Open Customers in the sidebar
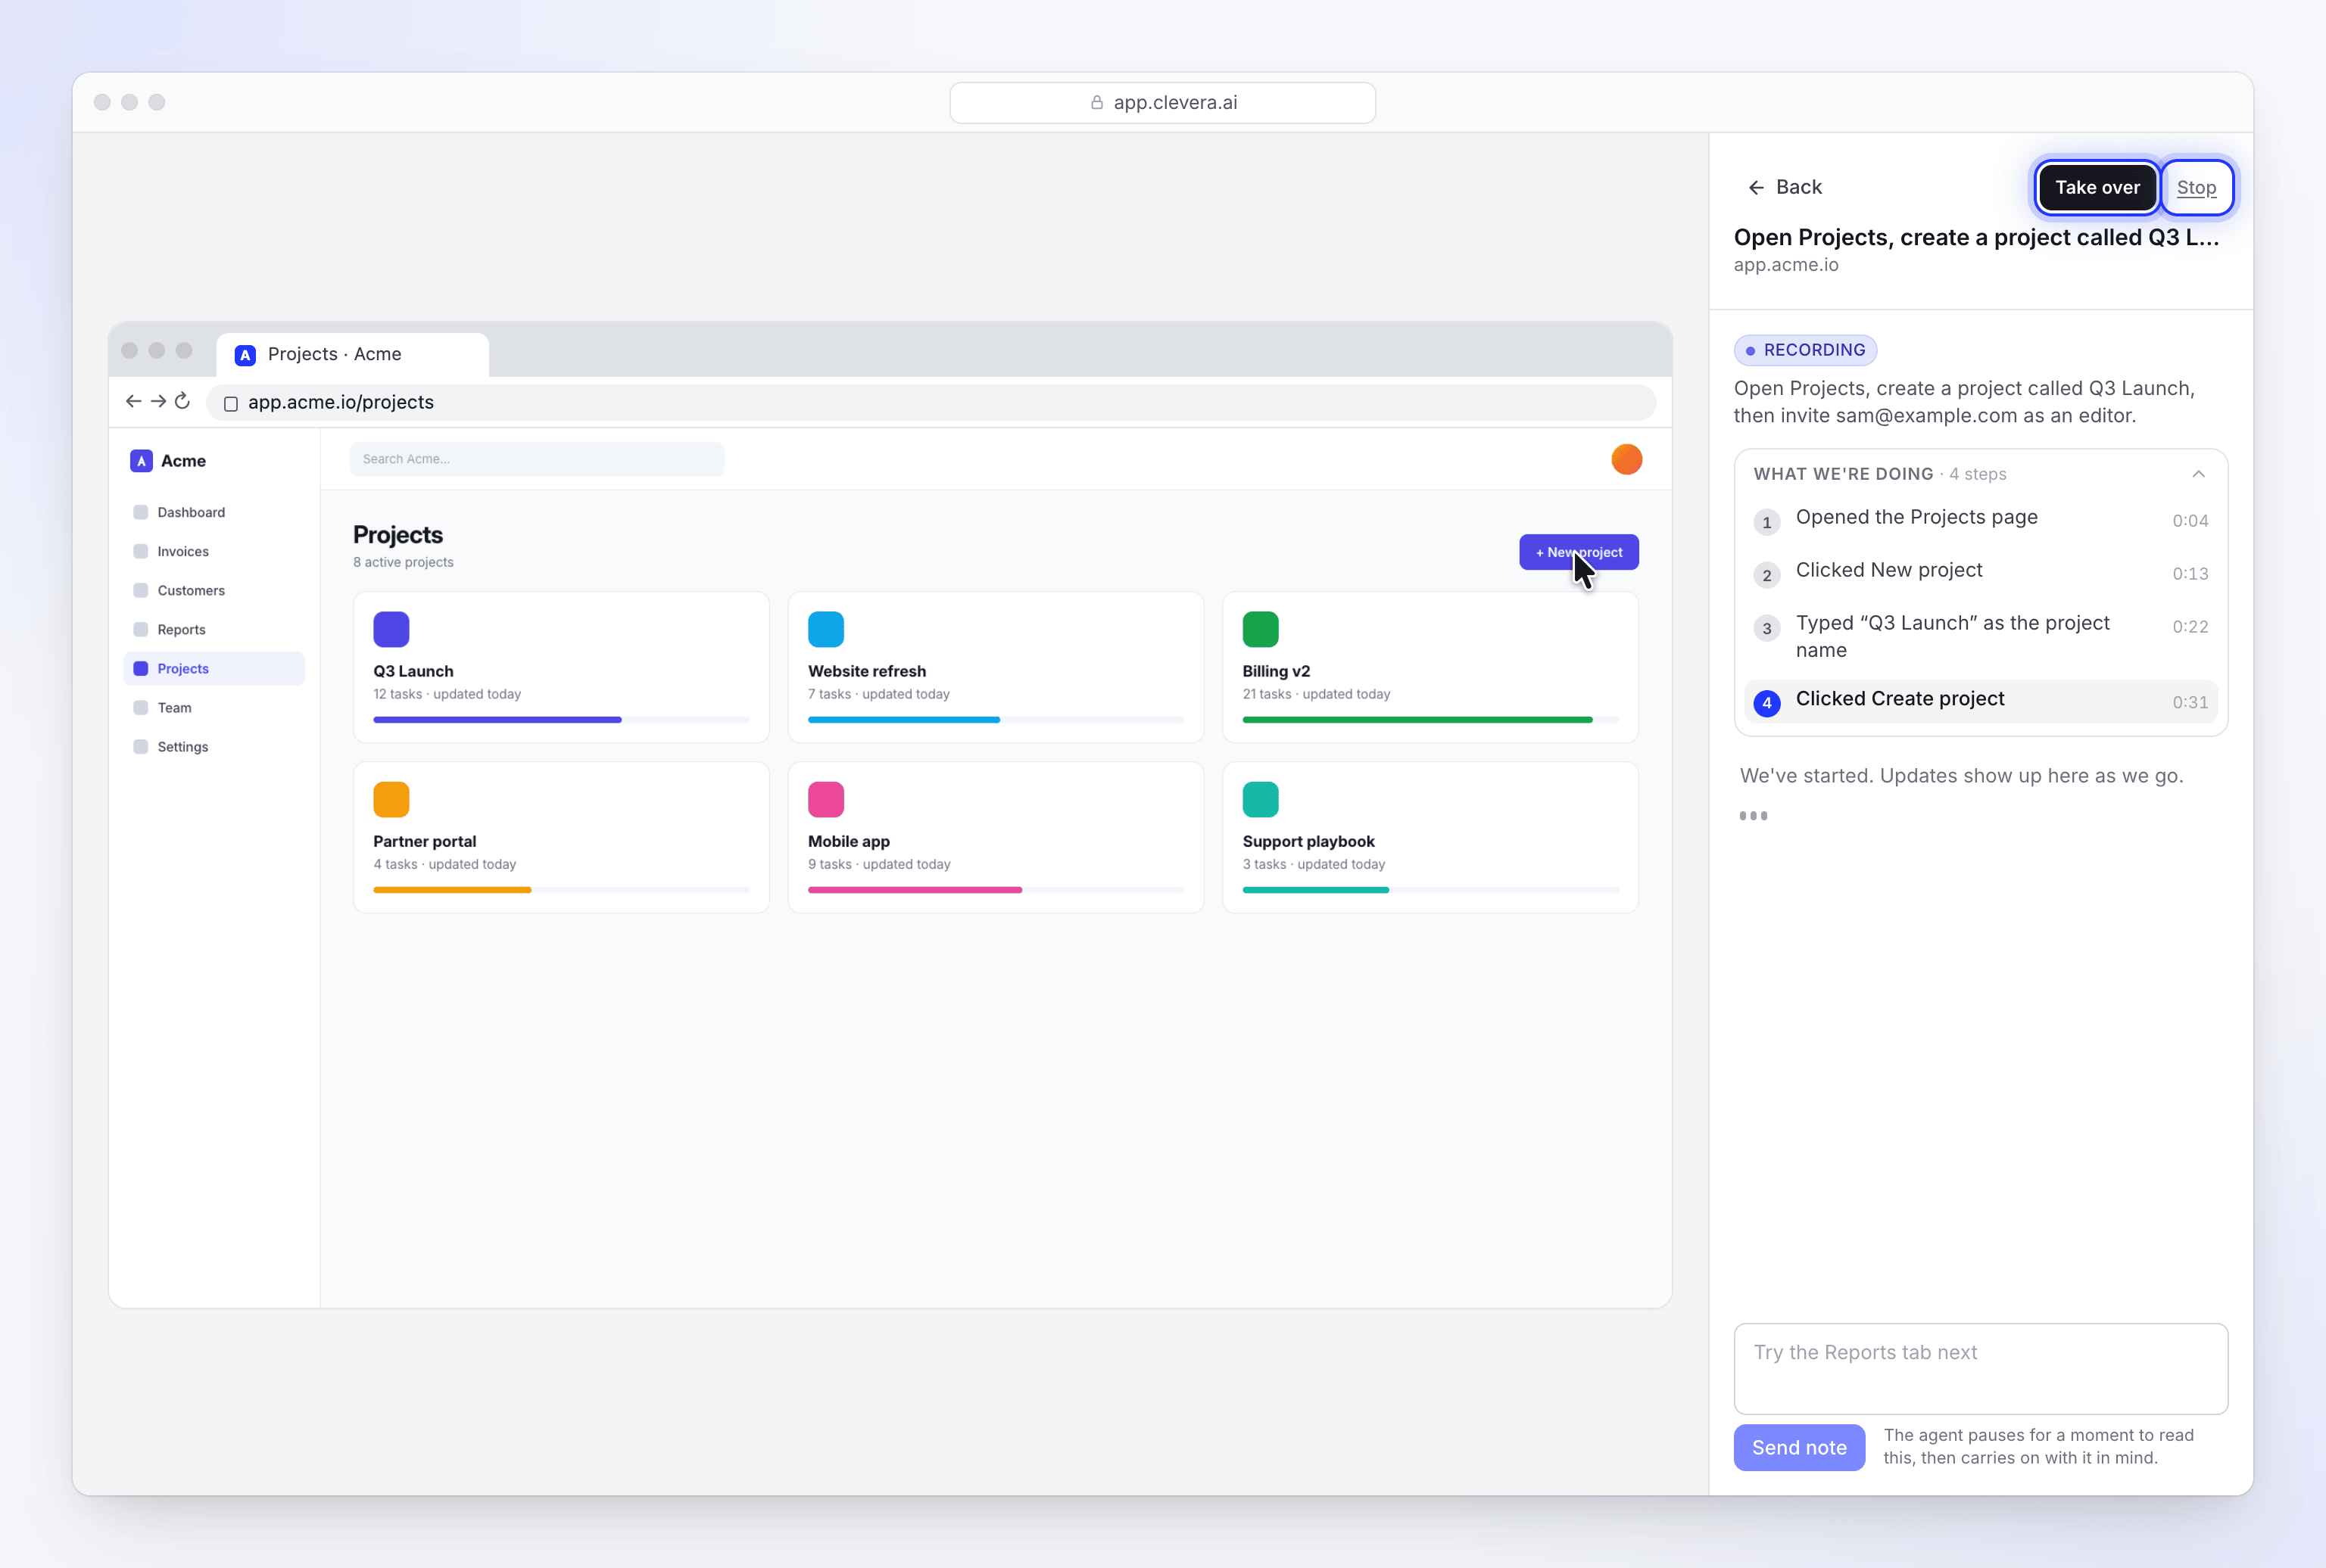The height and width of the screenshot is (1568, 2326). 214,590
